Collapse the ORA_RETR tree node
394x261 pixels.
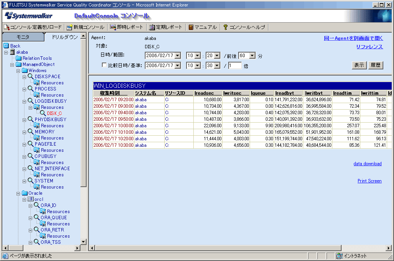pyautogui.click(x=30, y=230)
